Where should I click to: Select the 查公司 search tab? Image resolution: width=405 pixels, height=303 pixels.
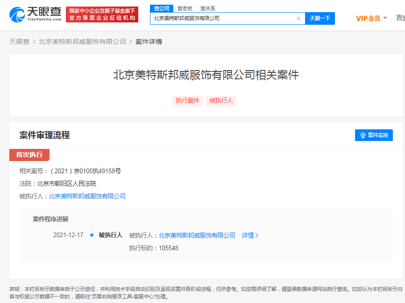pos(162,8)
